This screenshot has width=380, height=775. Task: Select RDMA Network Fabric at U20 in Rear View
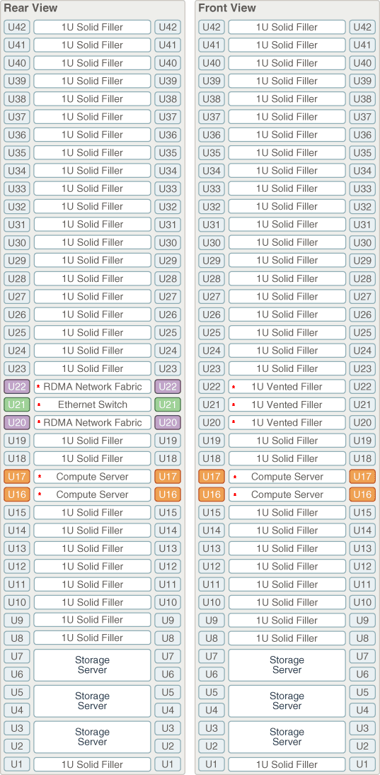point(92,423)
